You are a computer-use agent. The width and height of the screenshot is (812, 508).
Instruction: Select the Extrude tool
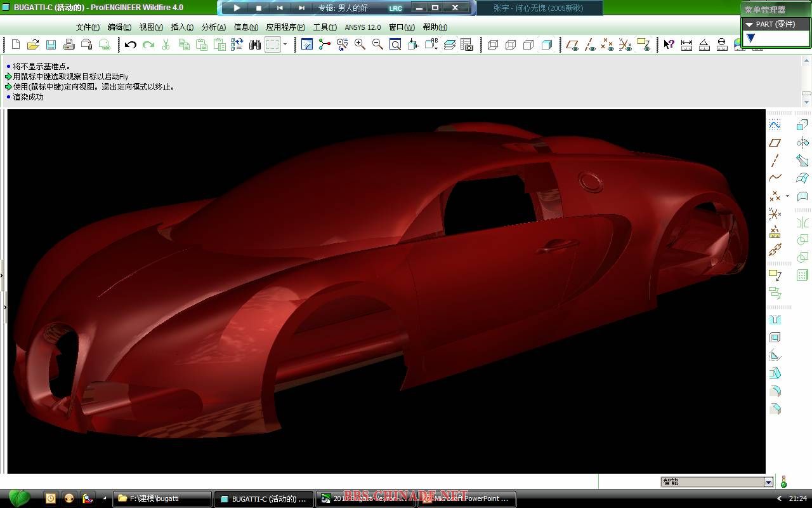802,125
